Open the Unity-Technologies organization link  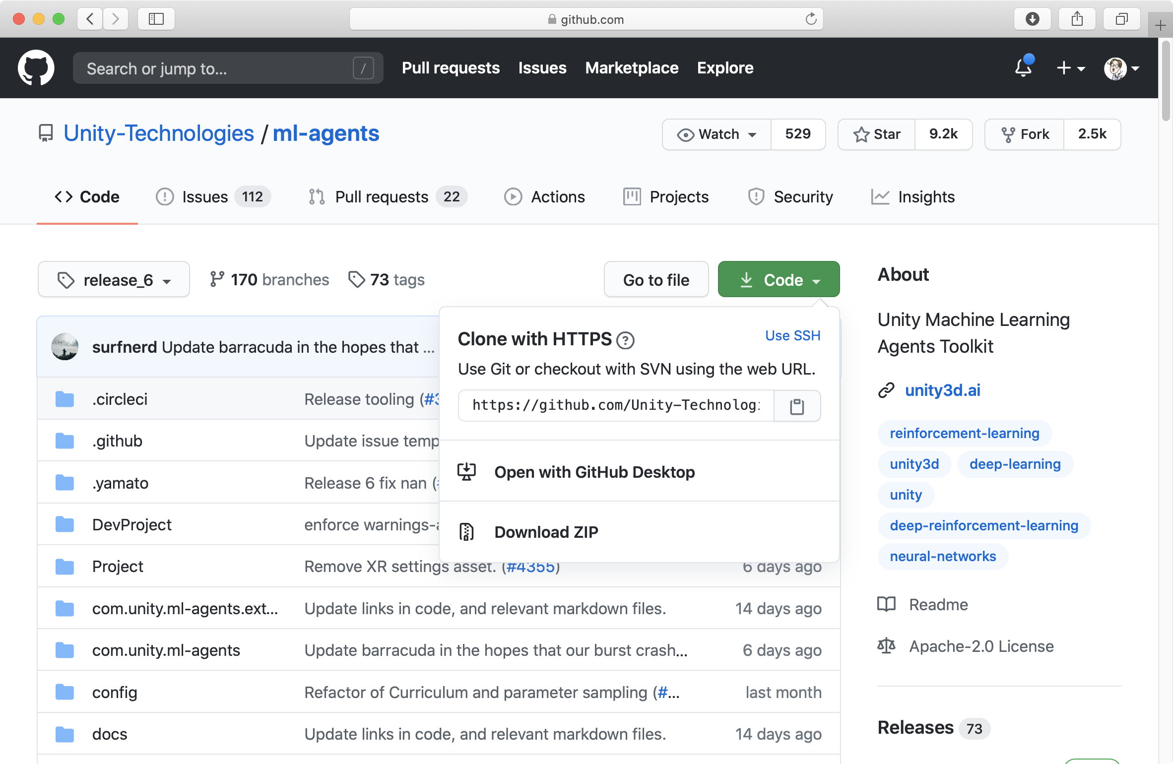[x=159, y=133]
